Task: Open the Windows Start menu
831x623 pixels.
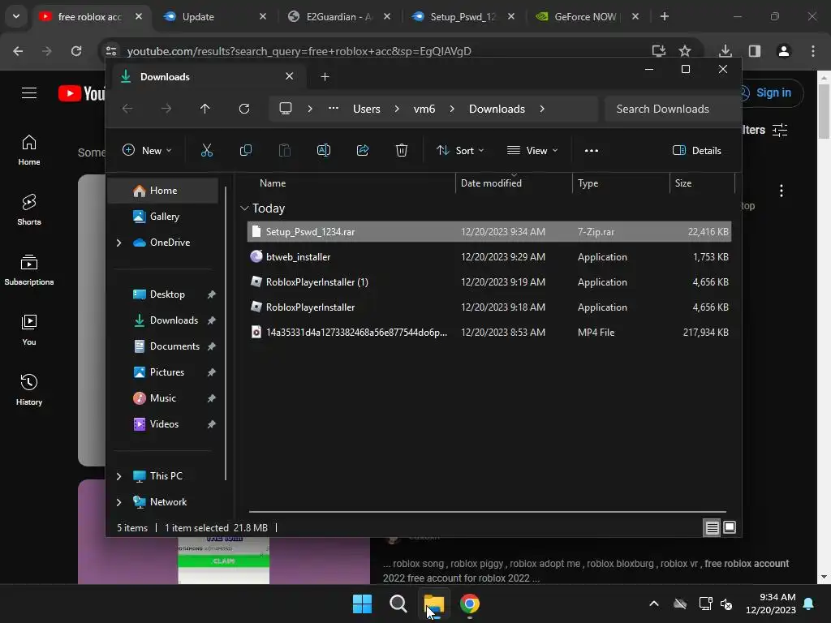Action: tap(363, 604)
